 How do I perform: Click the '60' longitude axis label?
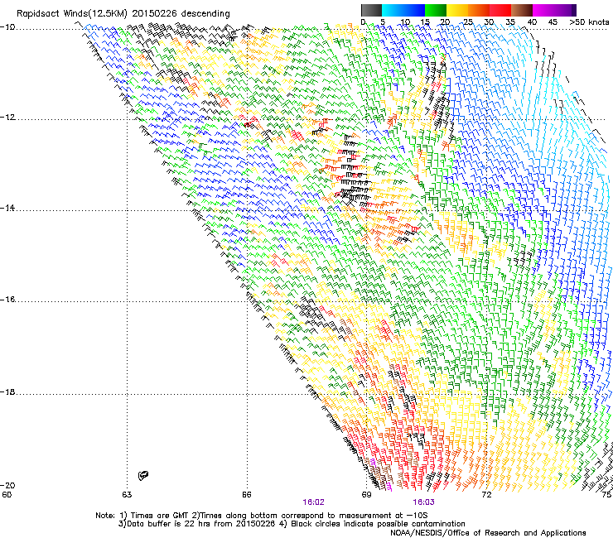(x=7, y=495)
